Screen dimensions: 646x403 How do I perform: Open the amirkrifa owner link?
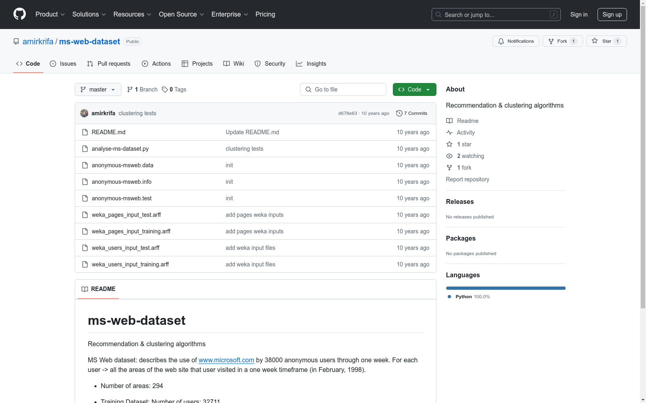38,42
